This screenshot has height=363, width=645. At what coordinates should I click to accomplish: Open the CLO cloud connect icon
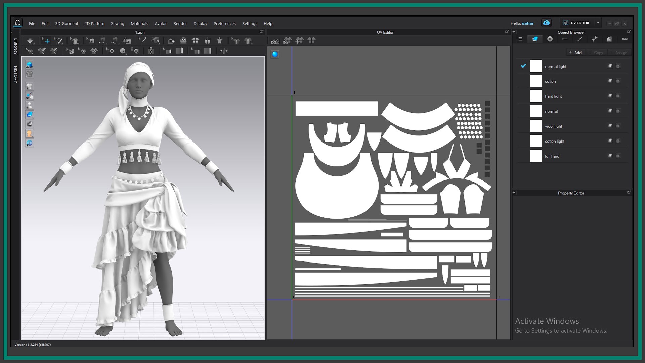(546, 23)
